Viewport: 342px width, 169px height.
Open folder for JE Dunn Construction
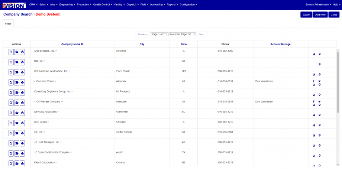(17, 153)
